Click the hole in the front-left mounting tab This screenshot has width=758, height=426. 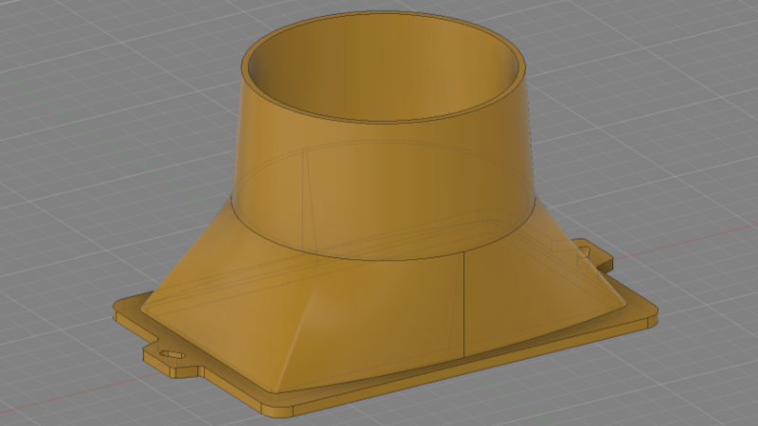coord(172,355)
